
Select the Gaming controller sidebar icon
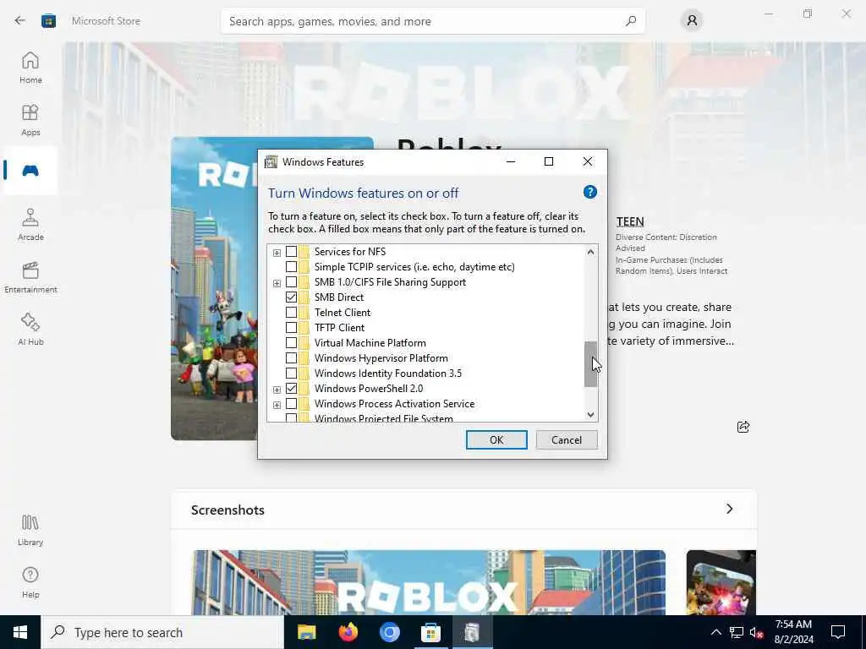30,171
